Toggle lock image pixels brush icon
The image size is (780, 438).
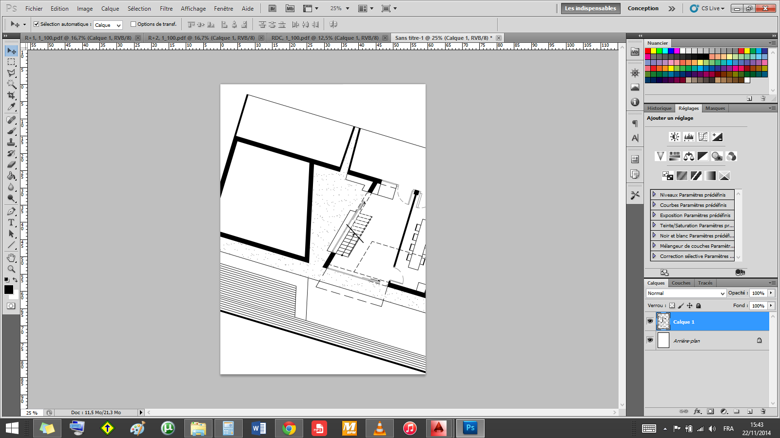[681, 306]
